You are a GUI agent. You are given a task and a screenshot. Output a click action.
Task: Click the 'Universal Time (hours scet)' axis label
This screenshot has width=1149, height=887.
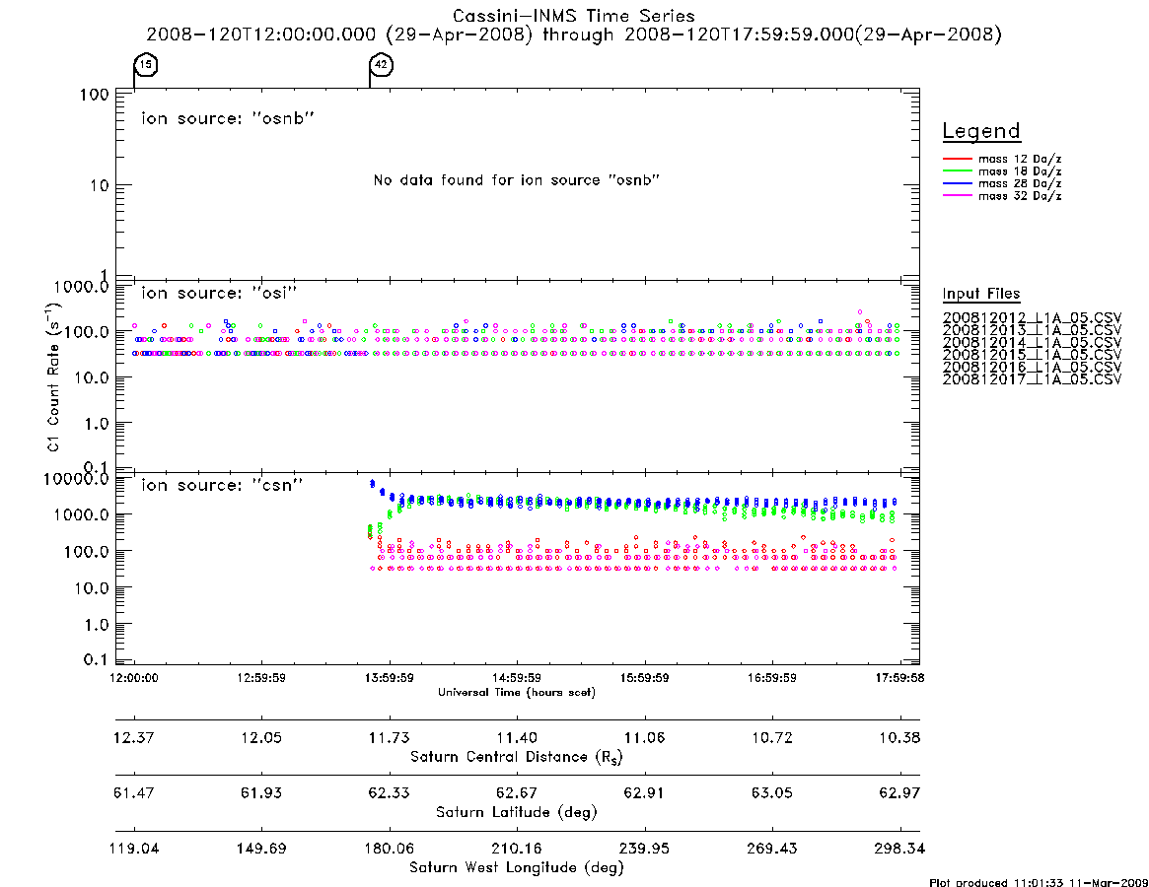[x=517, y=692]
